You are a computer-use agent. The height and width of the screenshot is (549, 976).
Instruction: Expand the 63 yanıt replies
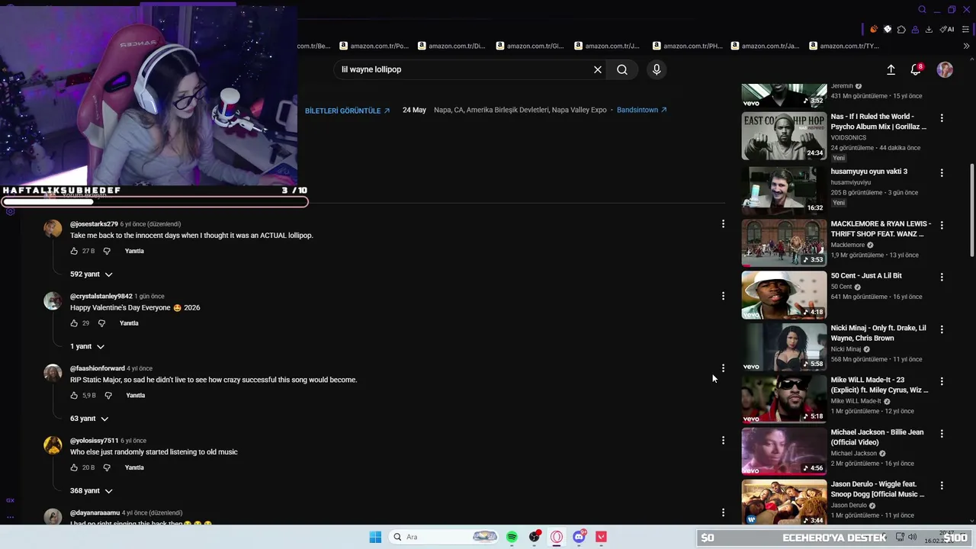(89, 419)
